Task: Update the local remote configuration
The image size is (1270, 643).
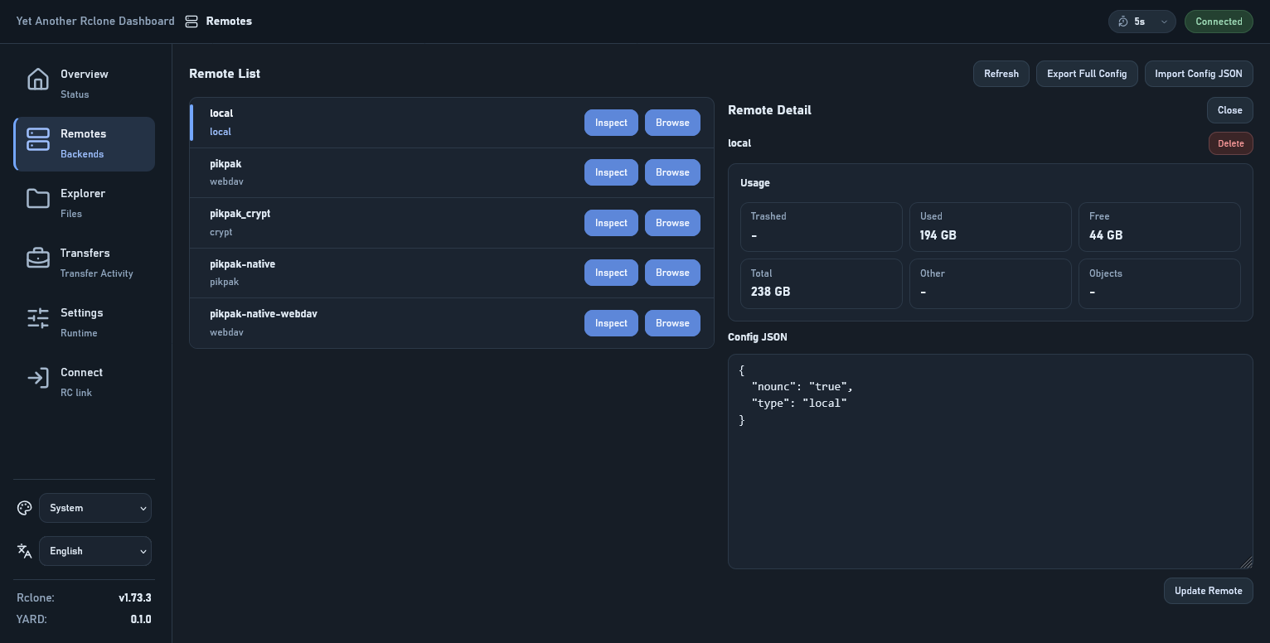Action: pos(1209,591)
